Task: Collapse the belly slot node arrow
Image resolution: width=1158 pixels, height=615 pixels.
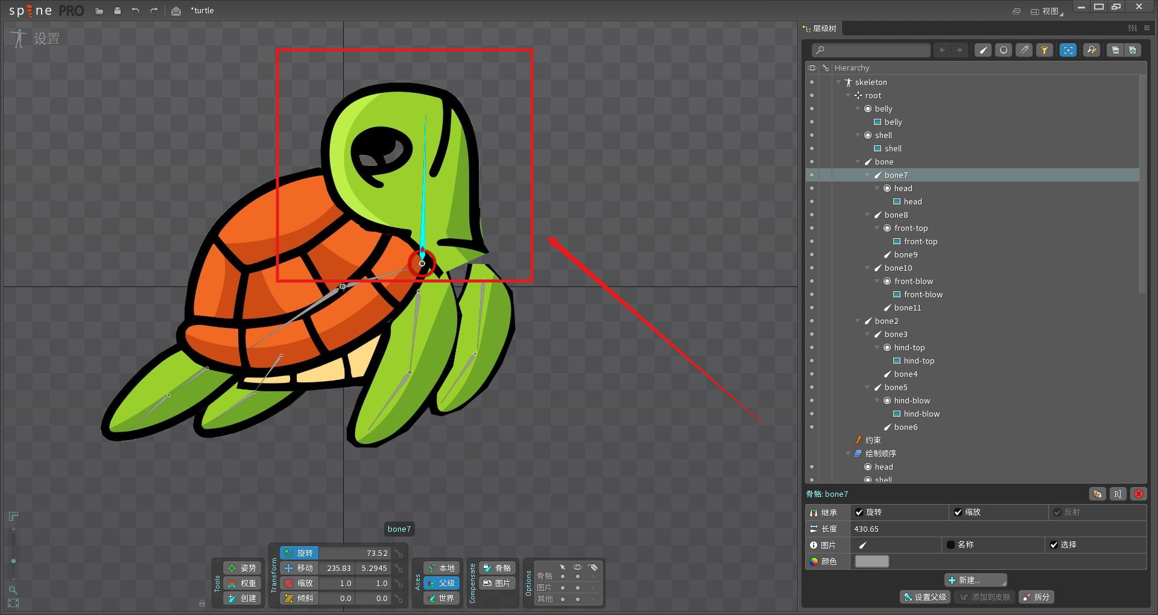Action: 858,109
